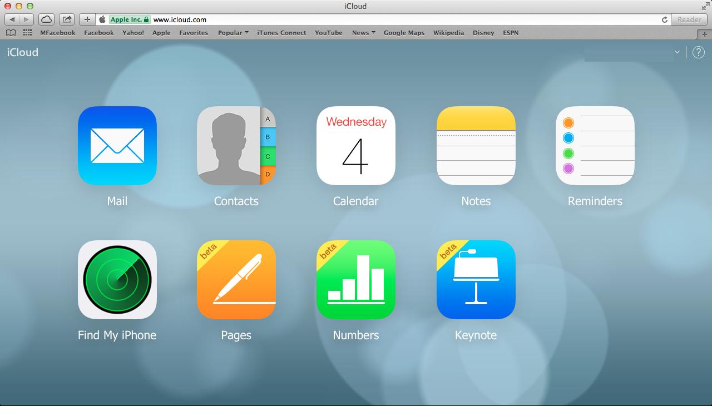Click the Reader button
Image resolution: width=712 pixels, height=406 pixels.
click(x=689, y=19)
